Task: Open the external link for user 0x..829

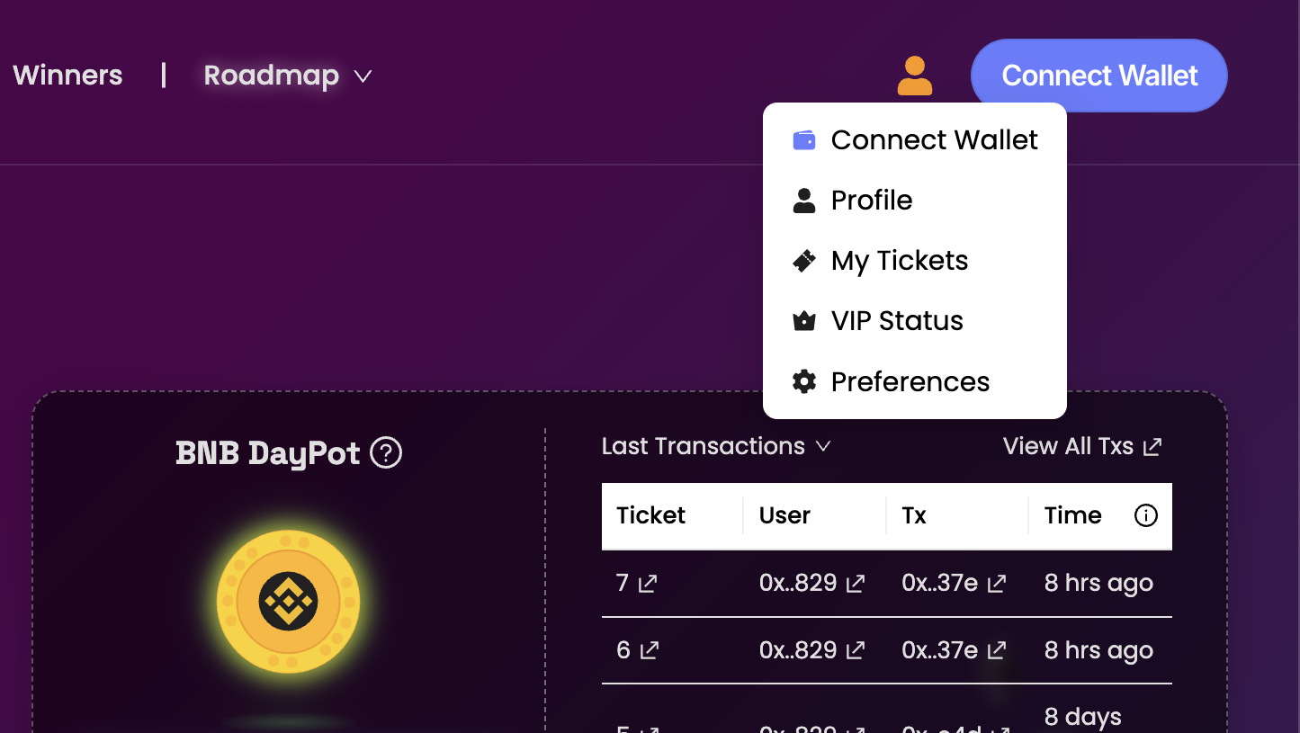Action: (856, 583)
